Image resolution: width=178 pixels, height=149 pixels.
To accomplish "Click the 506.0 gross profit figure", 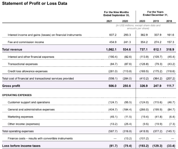I will click(x=112, y=86).
